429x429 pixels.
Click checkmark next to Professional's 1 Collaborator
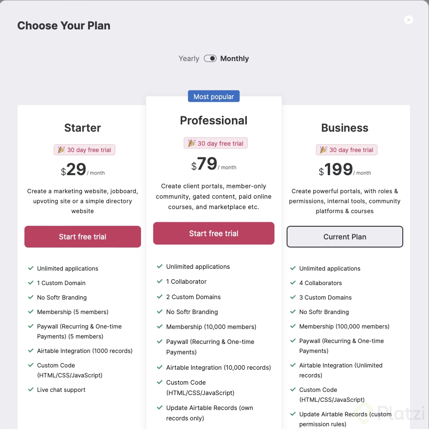(x=160, y=281)
